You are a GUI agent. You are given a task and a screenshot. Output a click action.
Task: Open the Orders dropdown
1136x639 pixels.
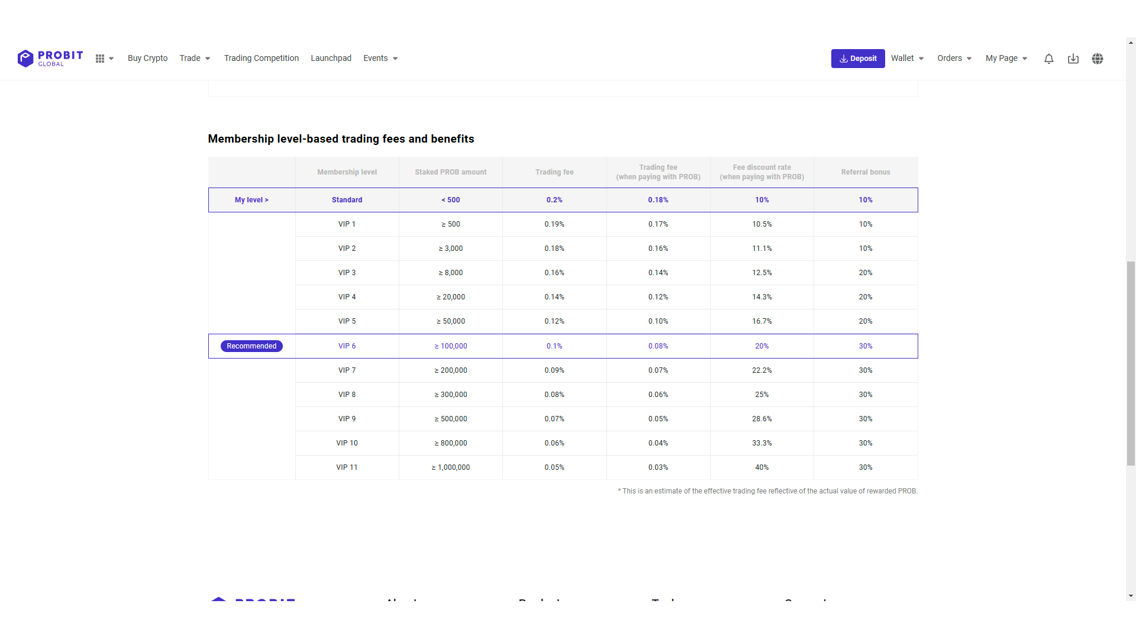tap(954, 58)
